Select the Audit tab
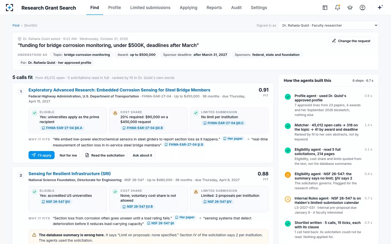391x244 pixels. [236, 8]
